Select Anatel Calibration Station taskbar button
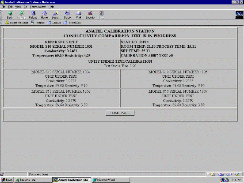Screen dimensions: 244x183 click(72, 180)
